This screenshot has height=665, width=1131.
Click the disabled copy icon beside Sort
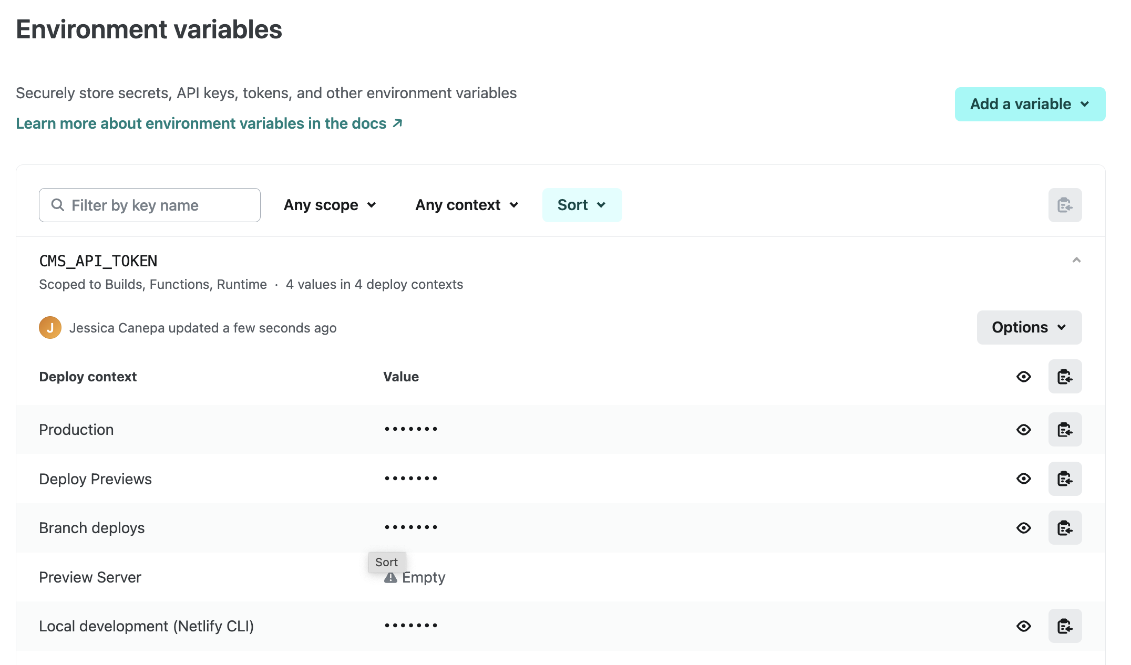point(1065,205)
